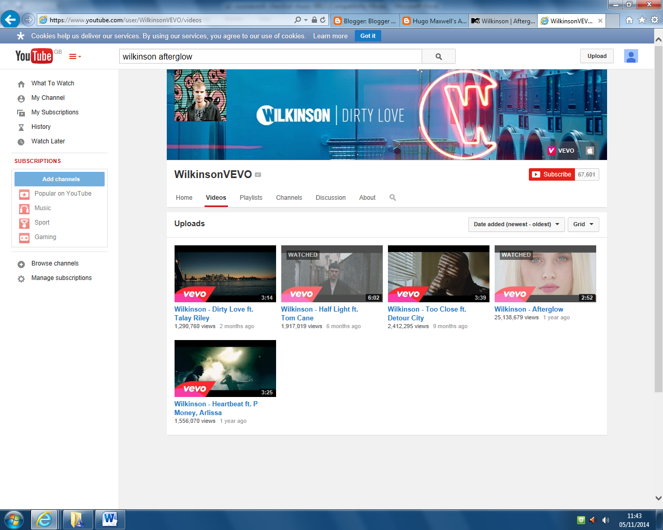Click Wilkinson - Heartbeat ft. P Money title
663x530 pixels.
(x=216, y=408)
